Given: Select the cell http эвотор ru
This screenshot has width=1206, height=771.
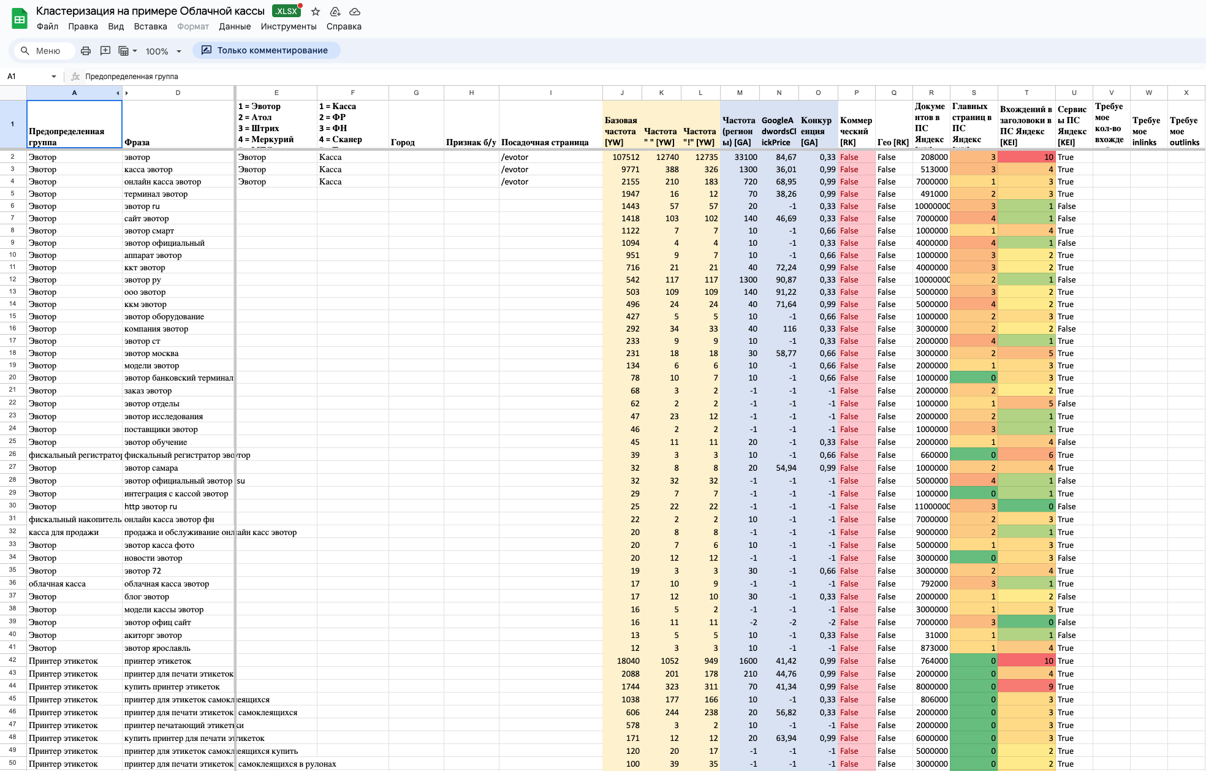Looking at the screenshot, I should [x=178, y=506].
